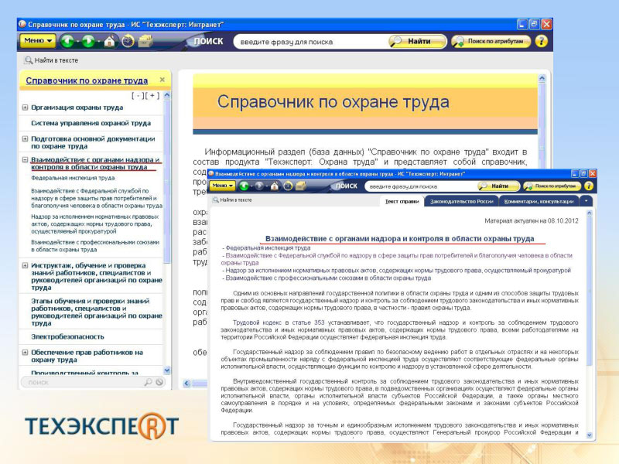This screenshot has height=464, width=619.
Task: Open 'Взаимодействие с профессиональными союзами' content link
Action: 328,278
